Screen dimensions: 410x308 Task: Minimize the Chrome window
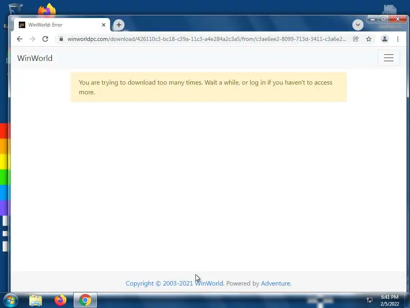[373, 19]
